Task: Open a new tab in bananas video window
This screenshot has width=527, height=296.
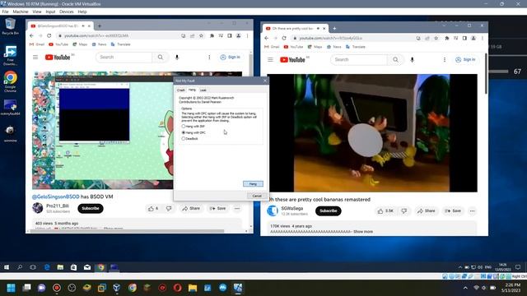Action: [334, 29]
